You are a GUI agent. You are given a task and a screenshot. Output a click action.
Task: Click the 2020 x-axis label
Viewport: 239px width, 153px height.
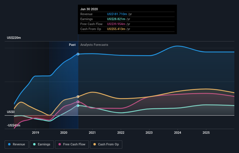64,133
